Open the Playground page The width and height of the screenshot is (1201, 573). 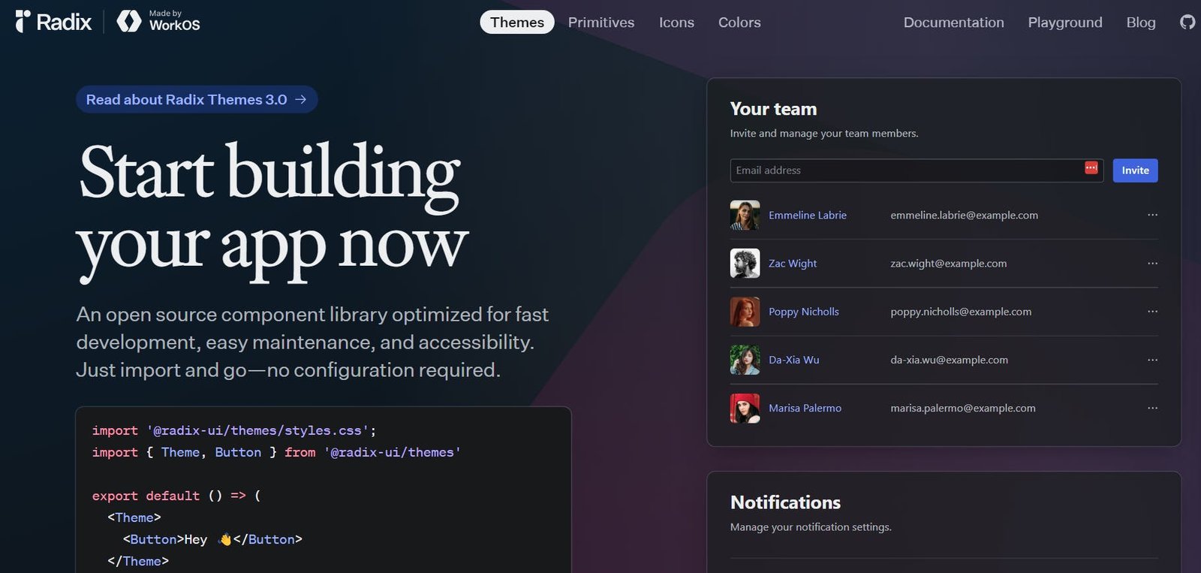pos(1064,22)
